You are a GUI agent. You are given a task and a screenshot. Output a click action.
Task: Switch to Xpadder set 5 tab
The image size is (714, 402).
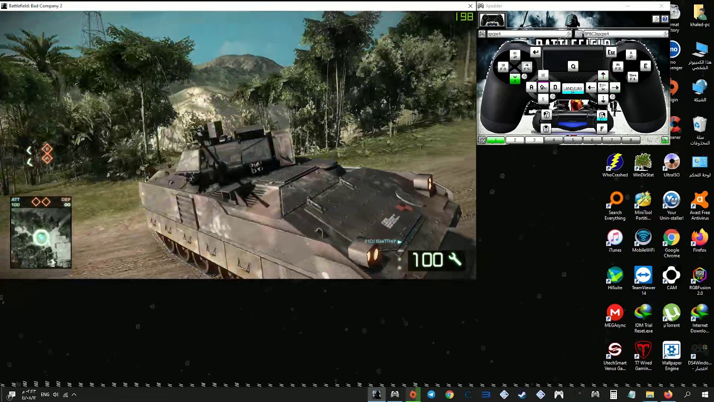tap(573, 140)
